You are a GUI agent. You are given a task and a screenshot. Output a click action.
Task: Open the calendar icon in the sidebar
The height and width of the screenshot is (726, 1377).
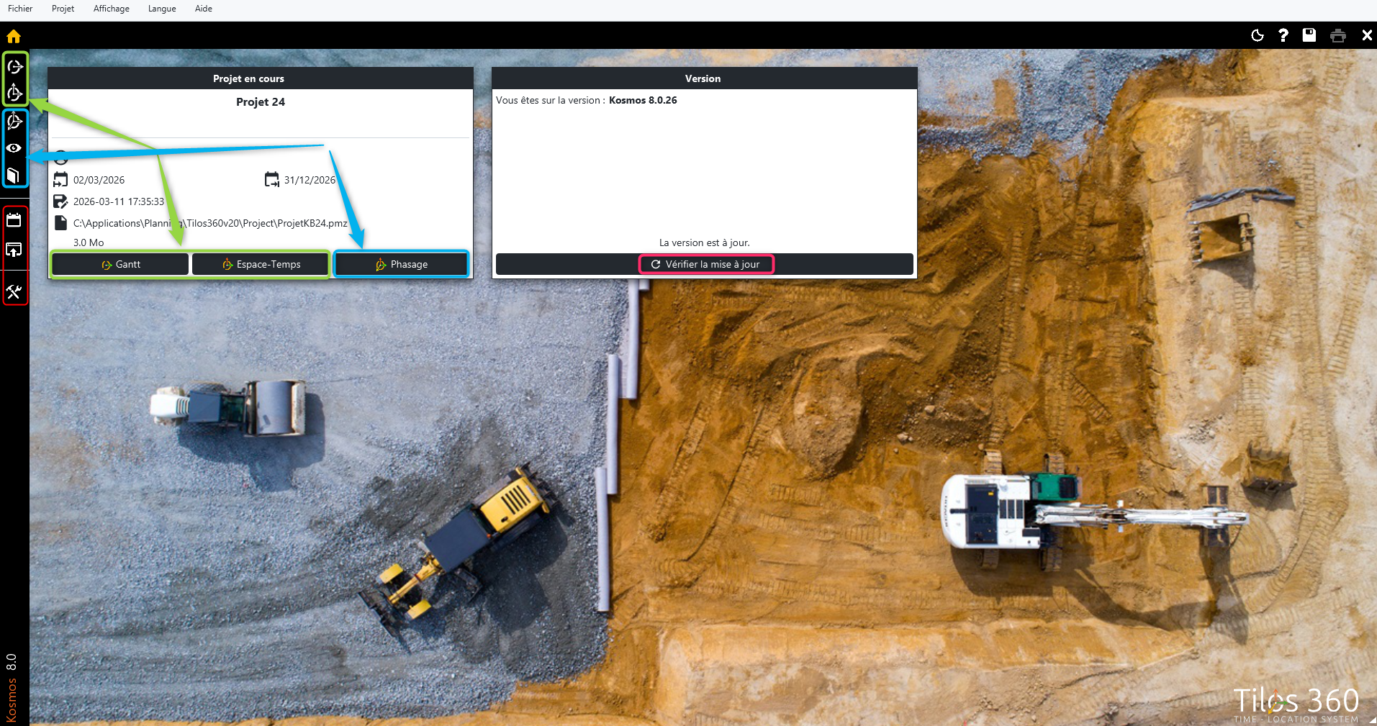14,220
